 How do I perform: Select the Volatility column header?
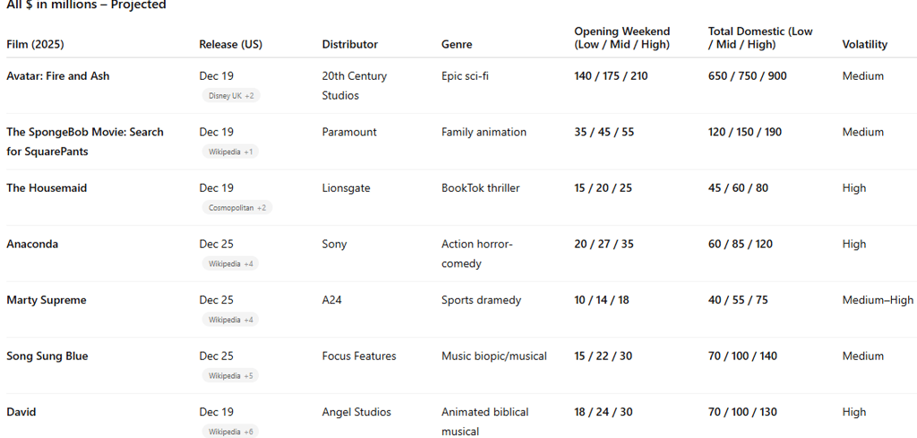pos(864,44)
